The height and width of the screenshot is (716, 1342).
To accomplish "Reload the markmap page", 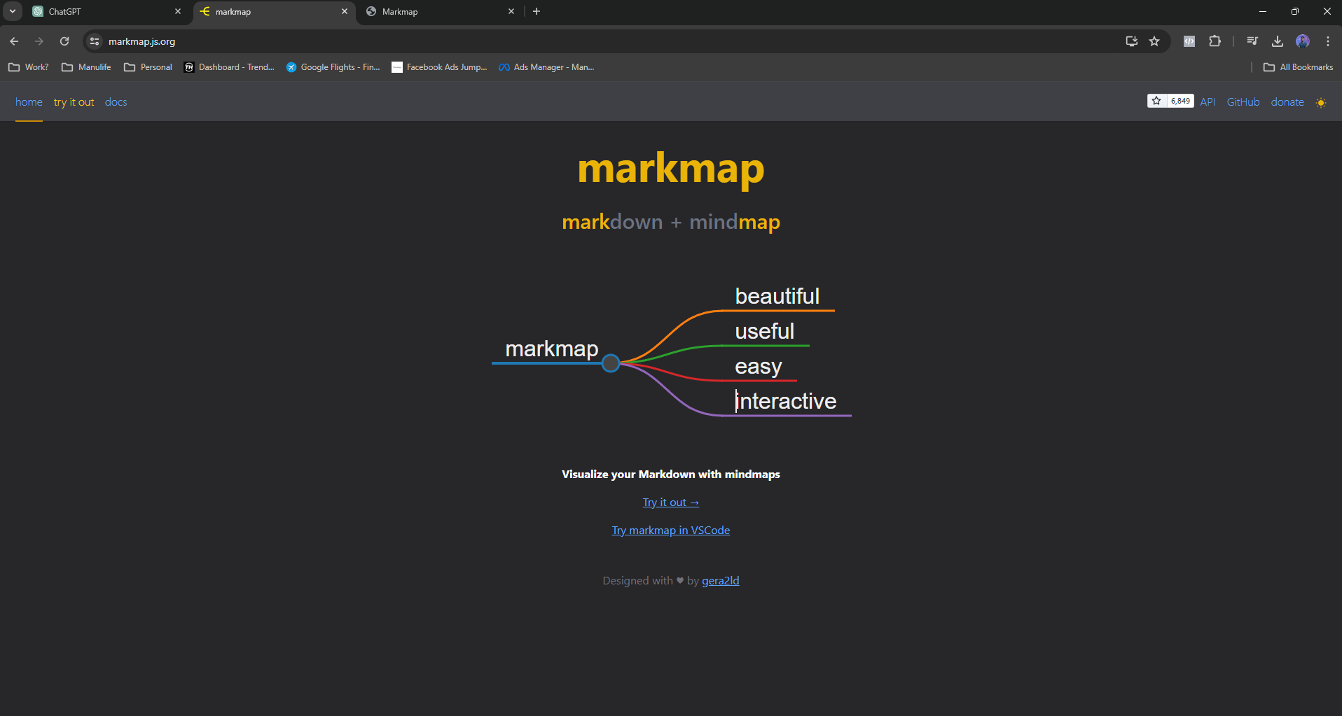I will pos(64,41).
